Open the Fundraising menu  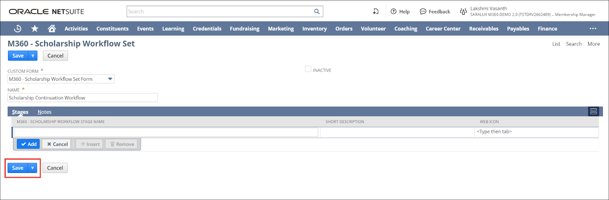[244, 29]
